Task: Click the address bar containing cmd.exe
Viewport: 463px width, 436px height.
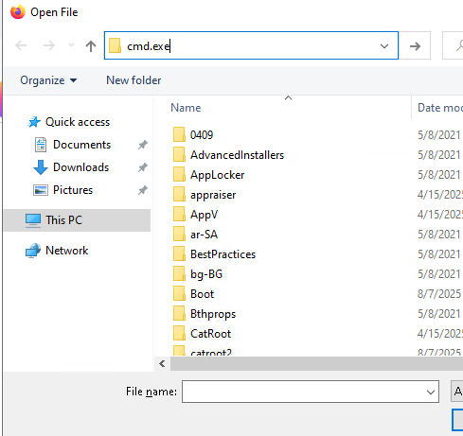Action: (251, 45)
